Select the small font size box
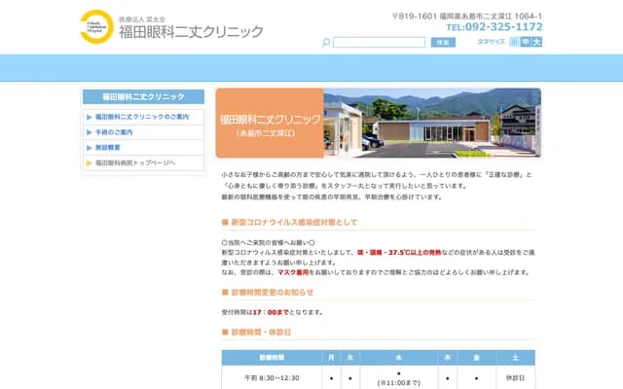This screenshot has height=389, width=623. coord(515,42)
